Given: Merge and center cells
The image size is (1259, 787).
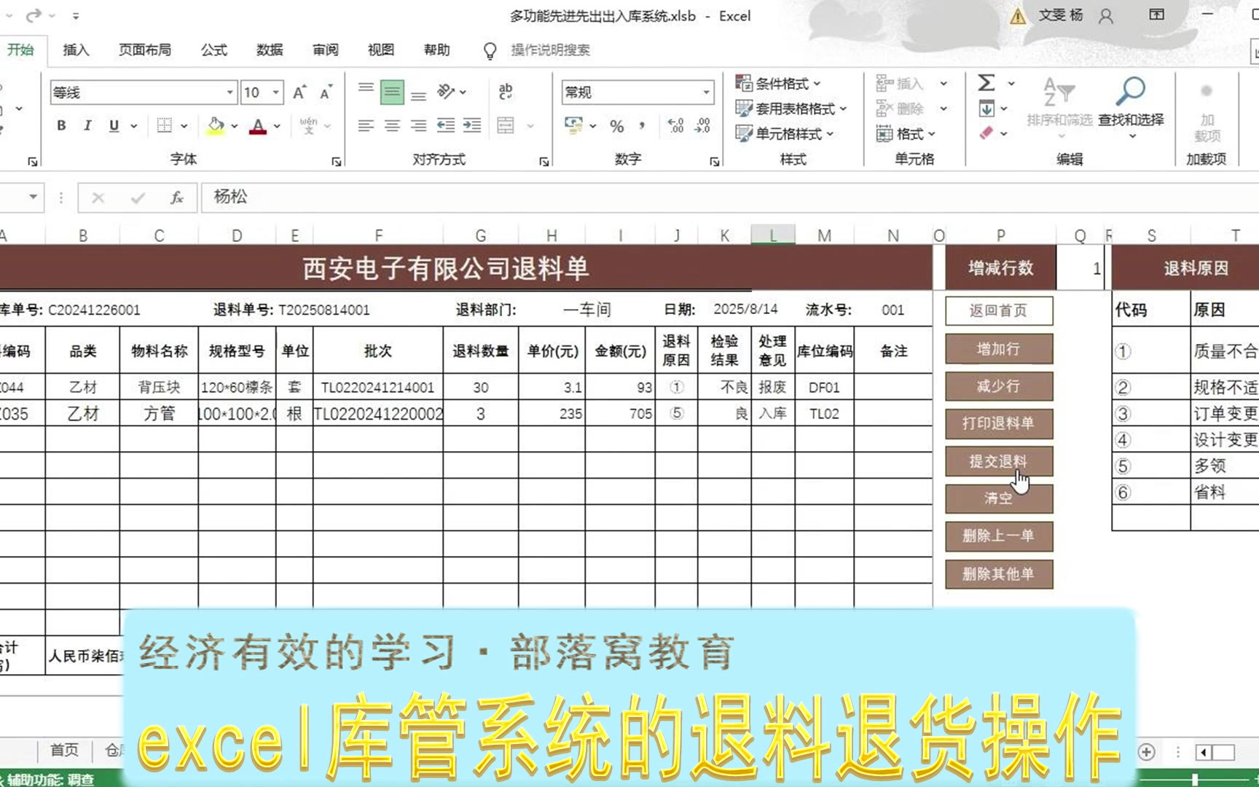Looking at the screenshot, I should click(506, 125).
